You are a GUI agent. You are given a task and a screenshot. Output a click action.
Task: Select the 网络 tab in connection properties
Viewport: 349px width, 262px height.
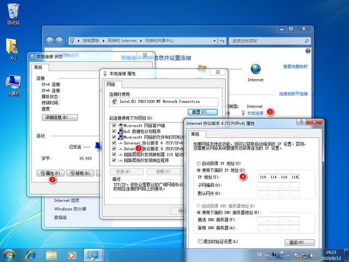(111, 84)
